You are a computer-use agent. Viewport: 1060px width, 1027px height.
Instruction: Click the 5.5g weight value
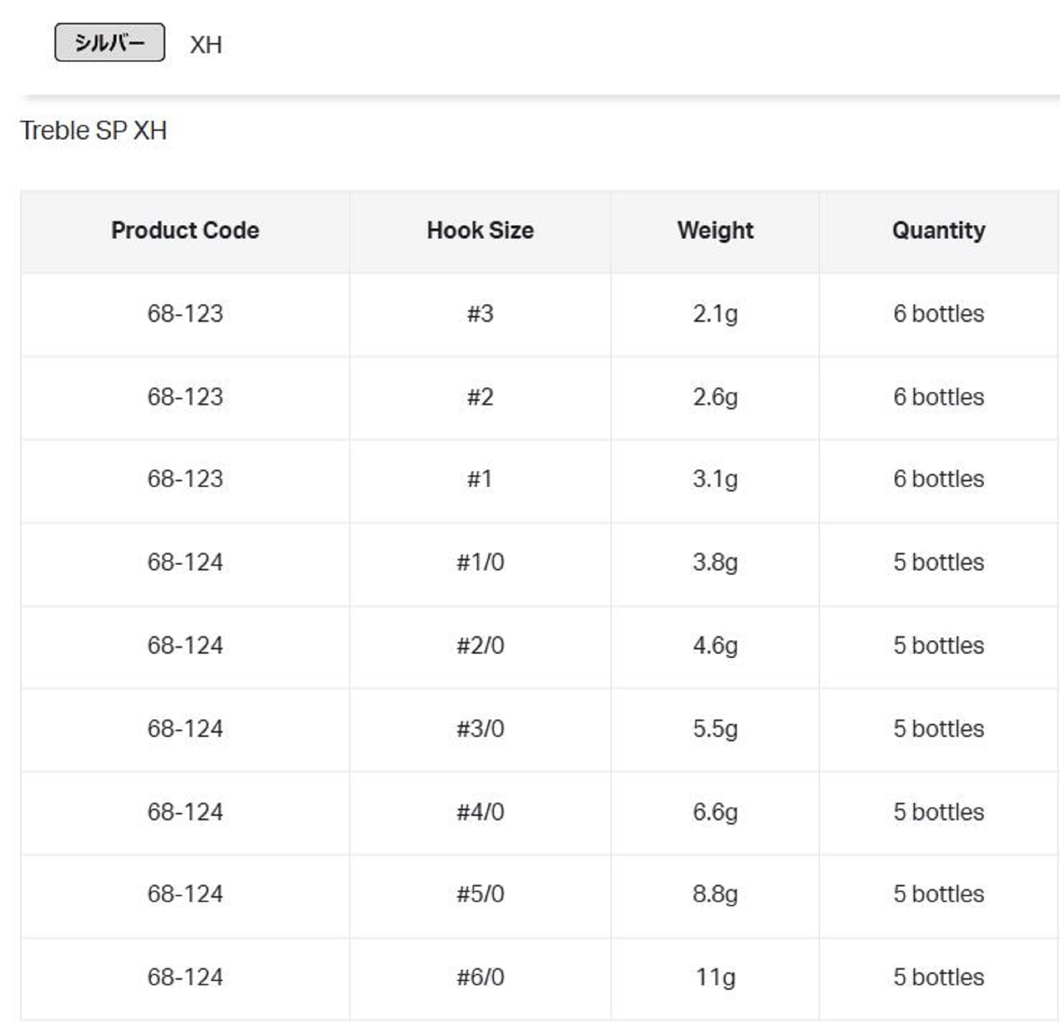point(715,729)
